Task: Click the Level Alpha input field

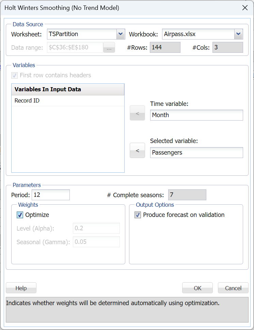Action: click(x=96, y=228)
